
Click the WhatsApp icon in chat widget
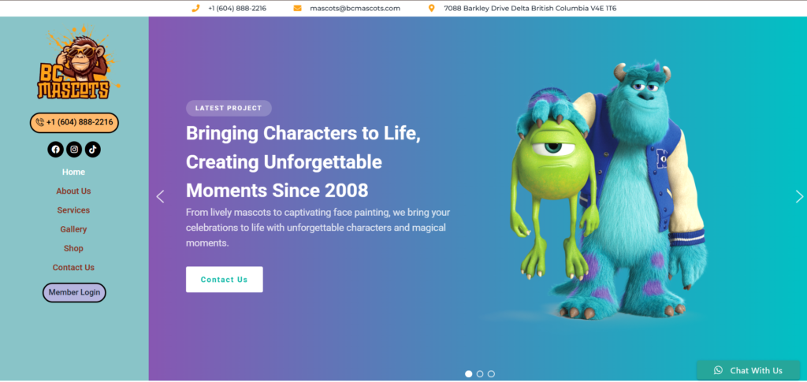pos(718,370)
